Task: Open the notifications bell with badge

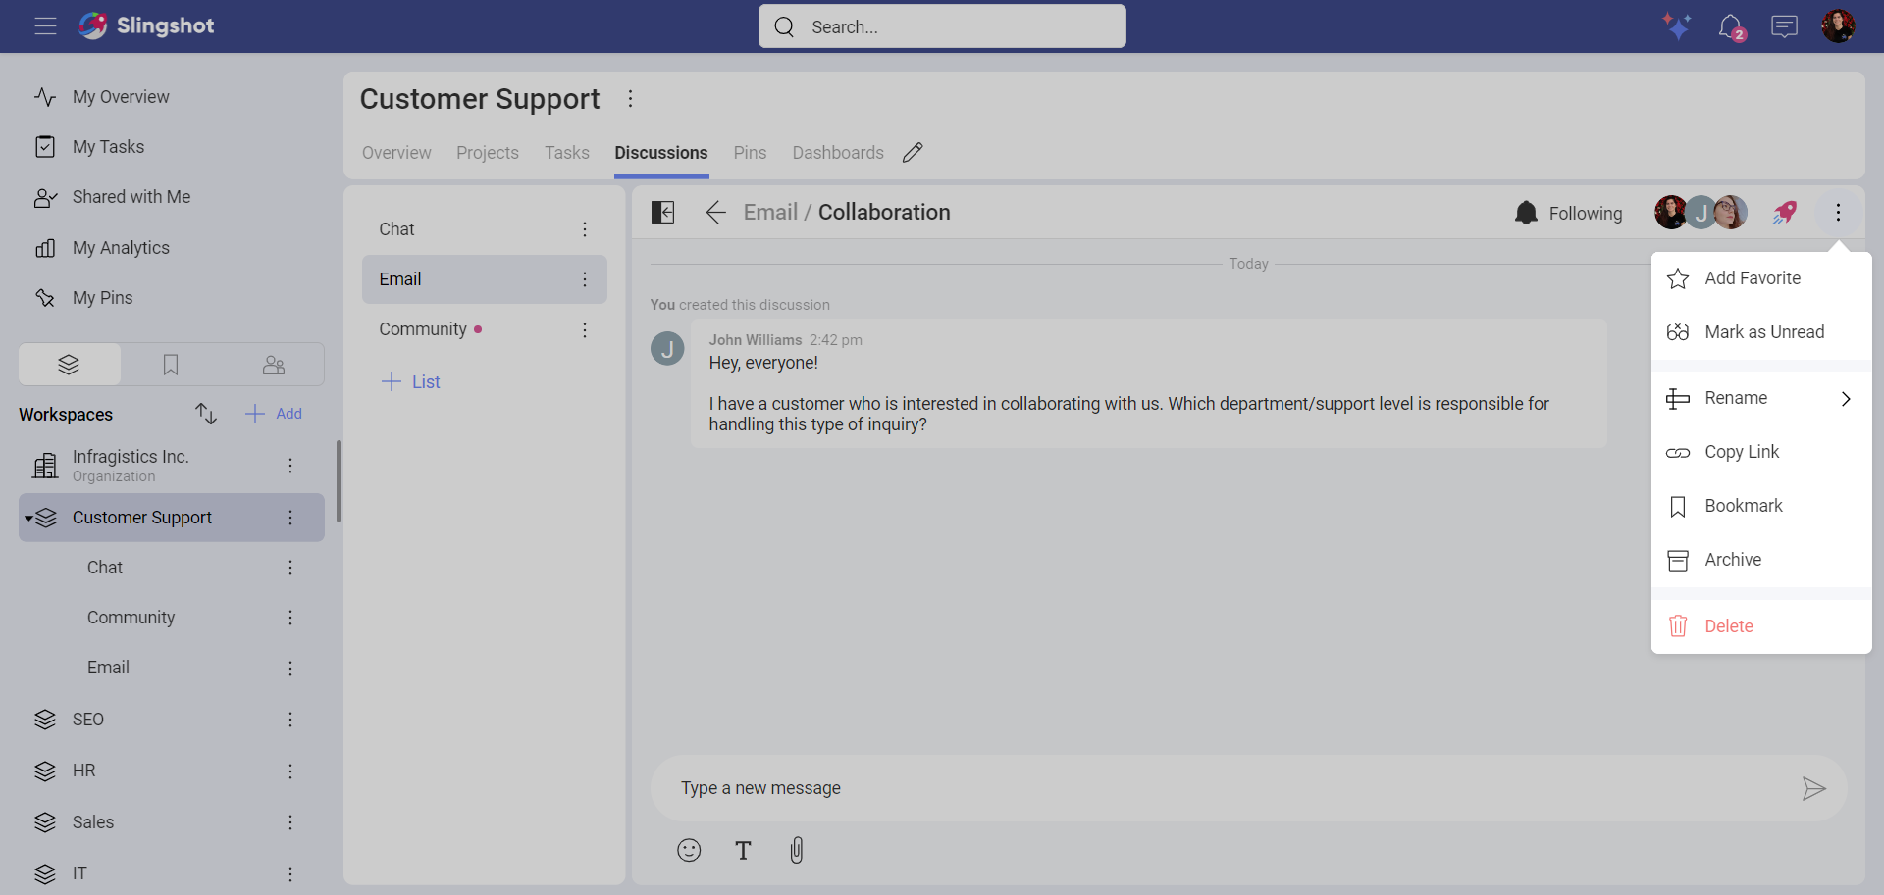Action: (x=1731, y=26)
